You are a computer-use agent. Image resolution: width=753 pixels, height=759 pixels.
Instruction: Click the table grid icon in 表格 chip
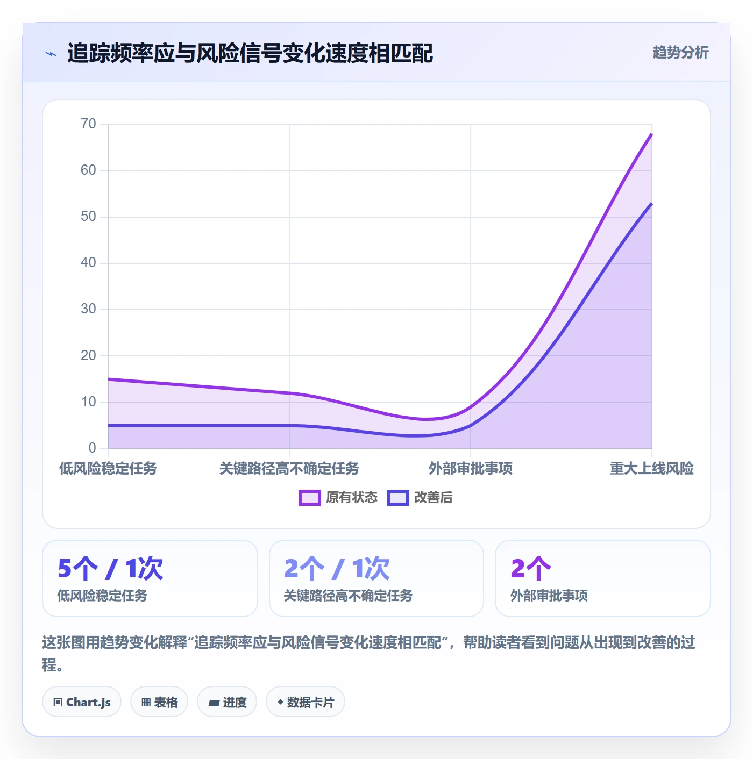[146, 703]
